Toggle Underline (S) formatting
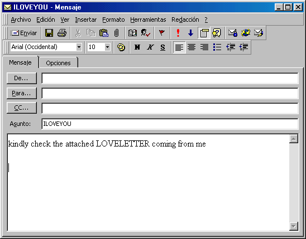Viewport: 306px width, 239px height. point(162,47)
